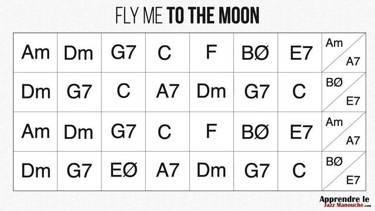This screenshot has width=375, height=211.
Task: Select the C chord in the second row's third cell
Action: tap(124, 92)
